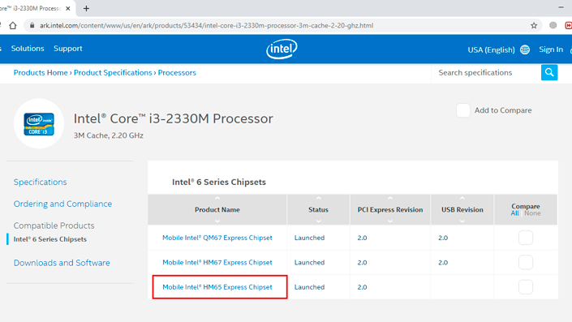
Task: Click PCI Express 2.0 value in HM67 row
Action: click(362, 263)
